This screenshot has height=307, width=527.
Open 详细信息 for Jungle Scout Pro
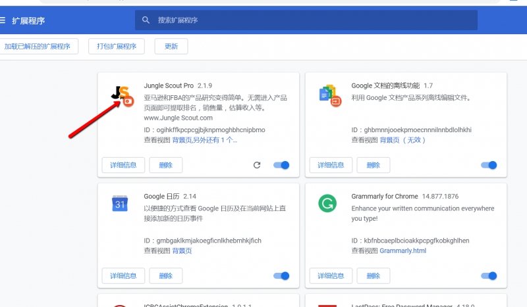point(123,165)
